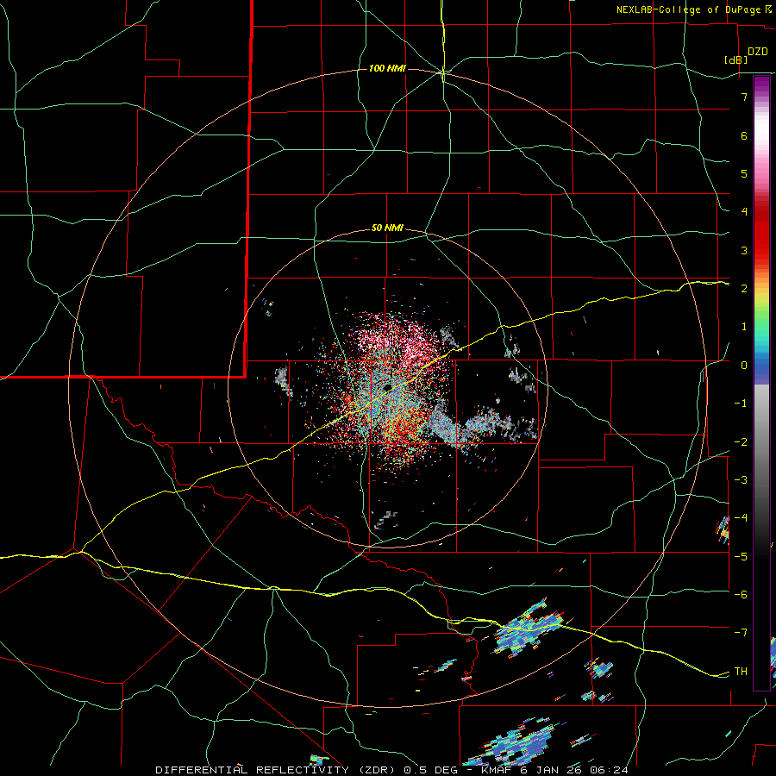Select the 0 dB tick label
Image resolution: width=776 pixels, height=776 pixels.
tap(744, 366)
